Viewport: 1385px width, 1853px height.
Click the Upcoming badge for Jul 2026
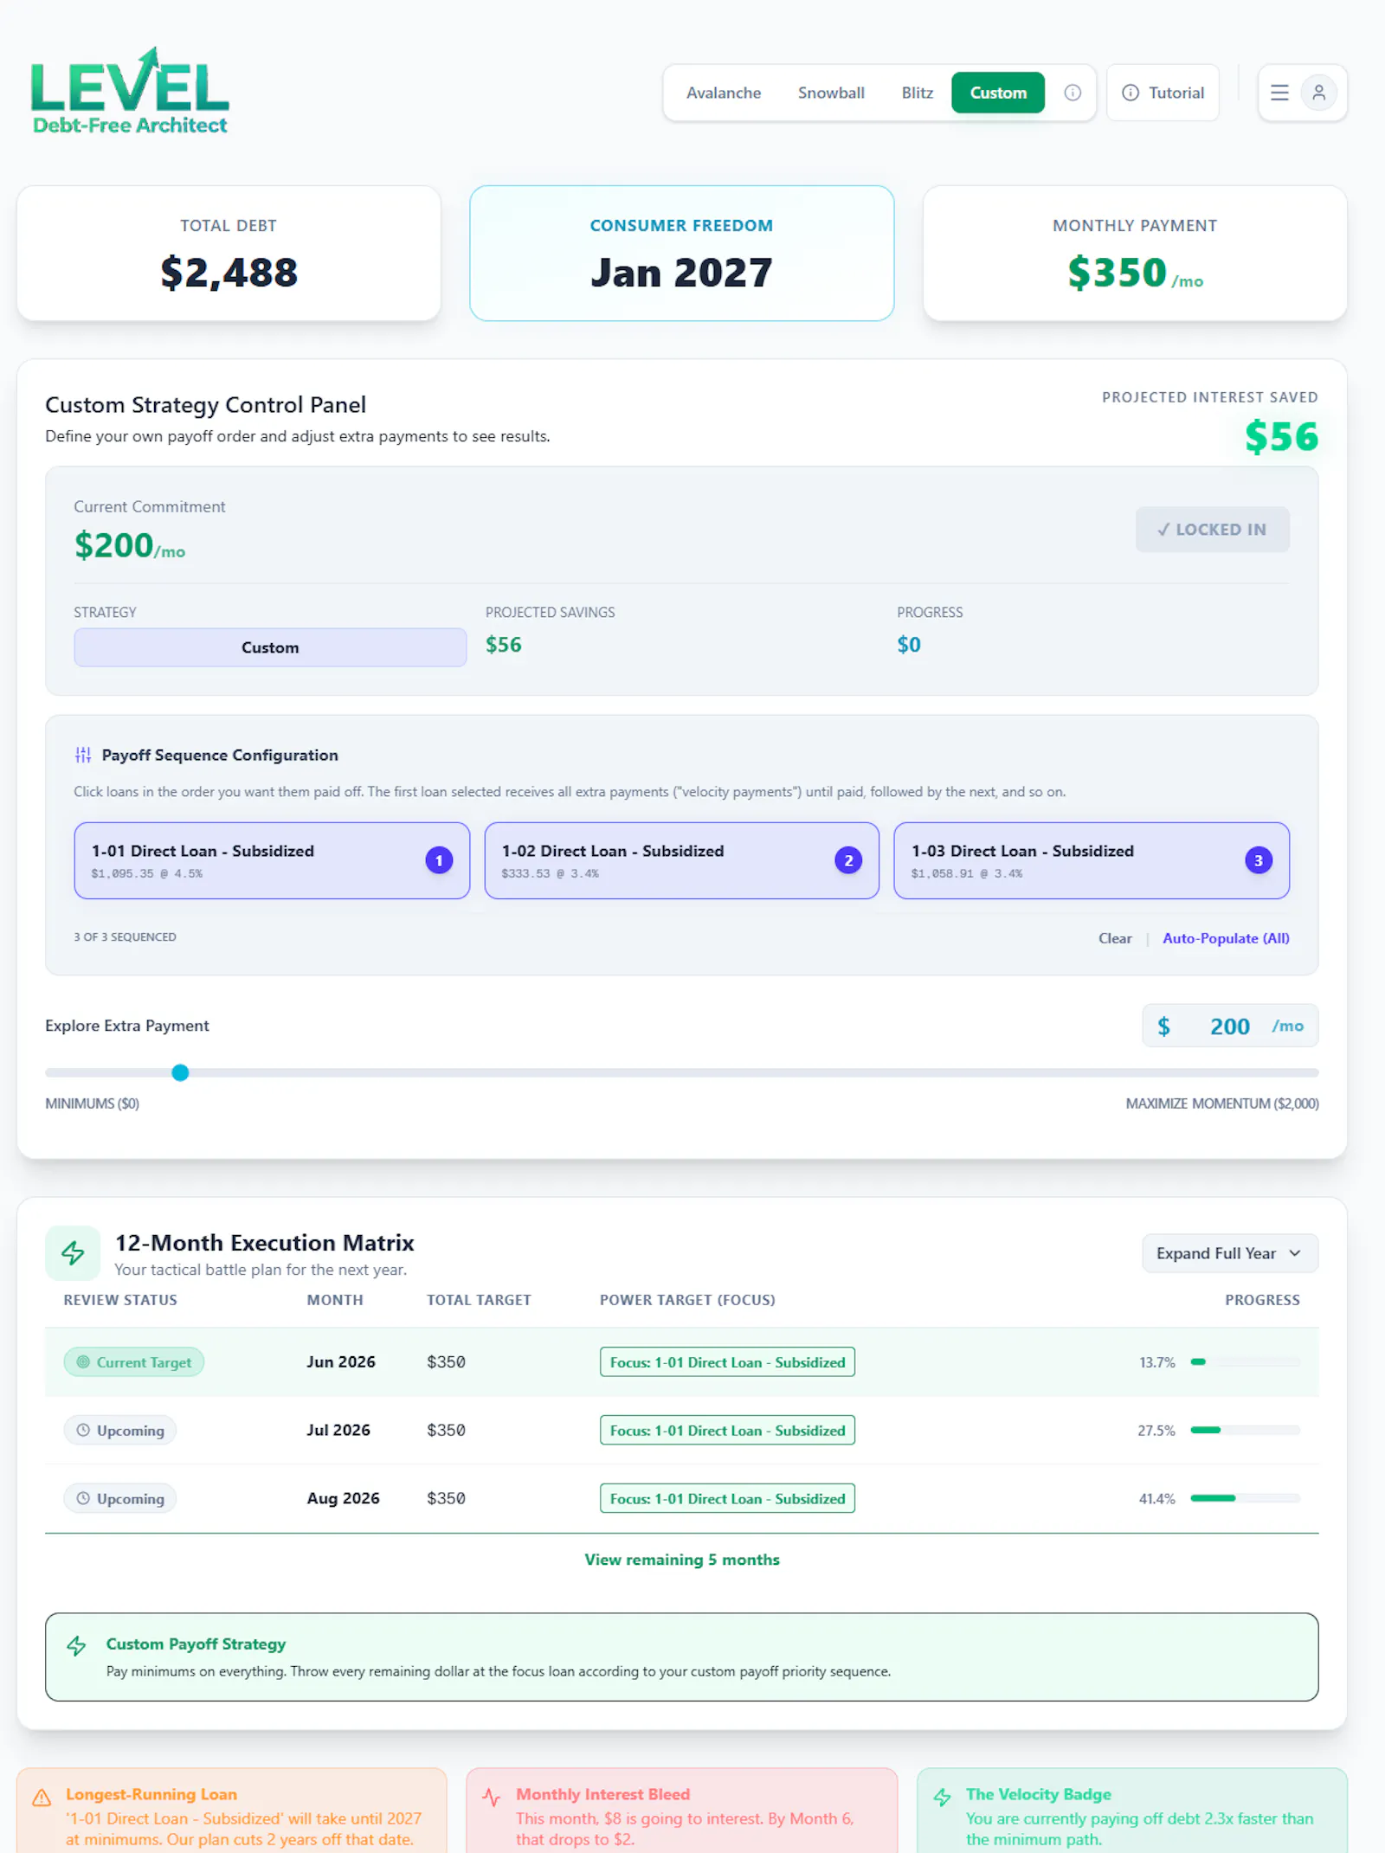pos(119,1431)
